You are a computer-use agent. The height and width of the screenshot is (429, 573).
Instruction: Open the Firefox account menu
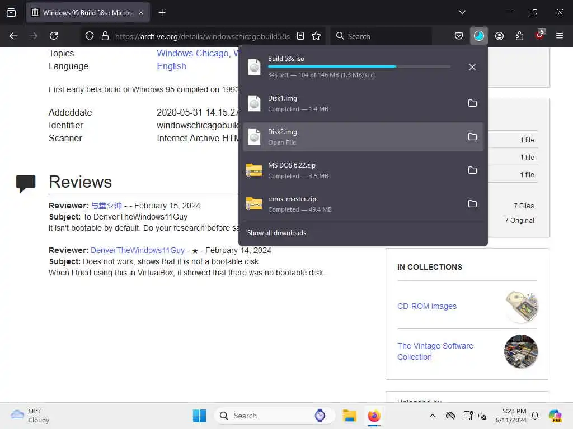point(499,36)
